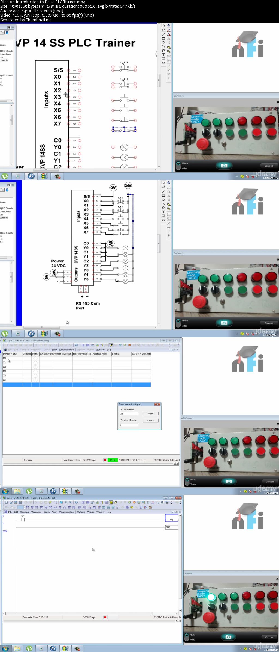Click Windows Start orb in third frame taskbar

(5, 491)
